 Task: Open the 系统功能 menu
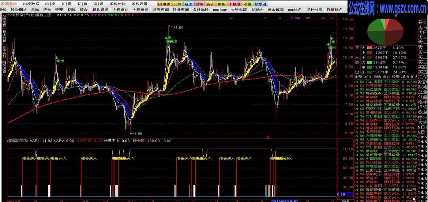118,4
